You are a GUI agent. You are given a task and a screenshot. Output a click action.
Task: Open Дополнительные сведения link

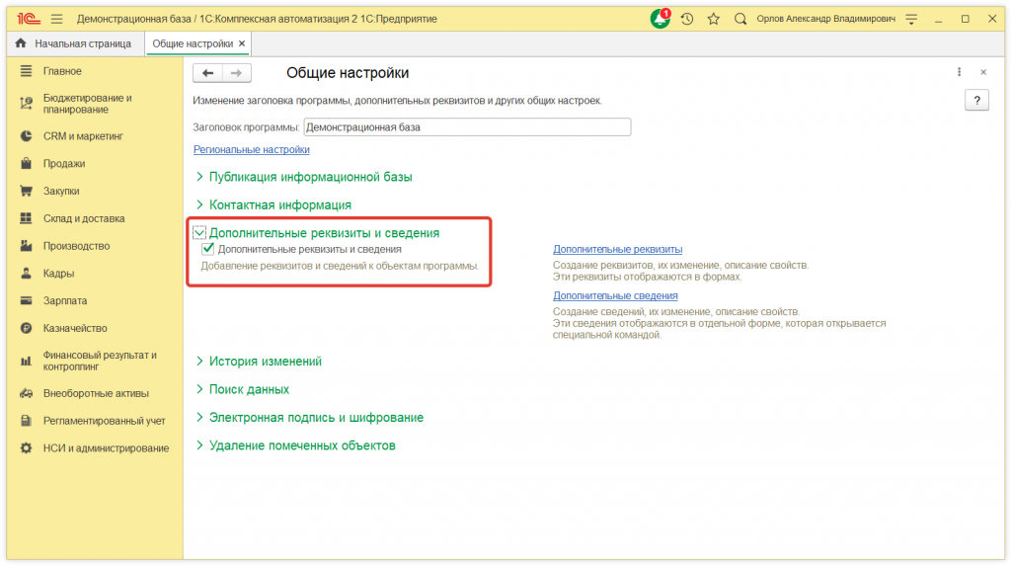pos(615,295)
